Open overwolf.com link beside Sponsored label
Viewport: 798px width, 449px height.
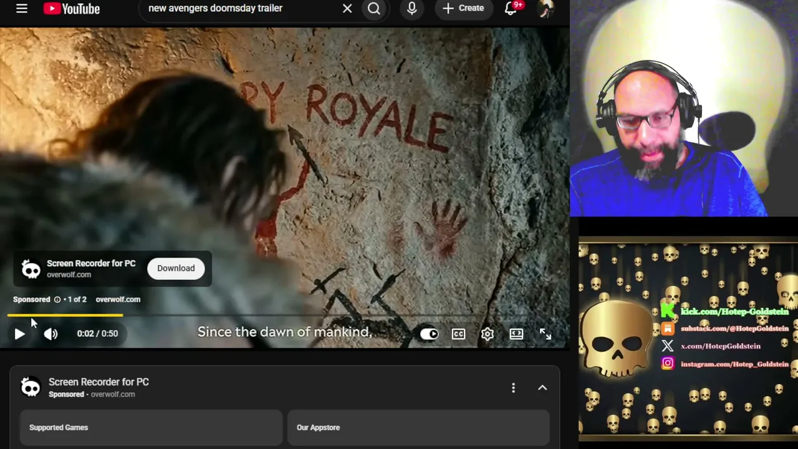[118, 299]
